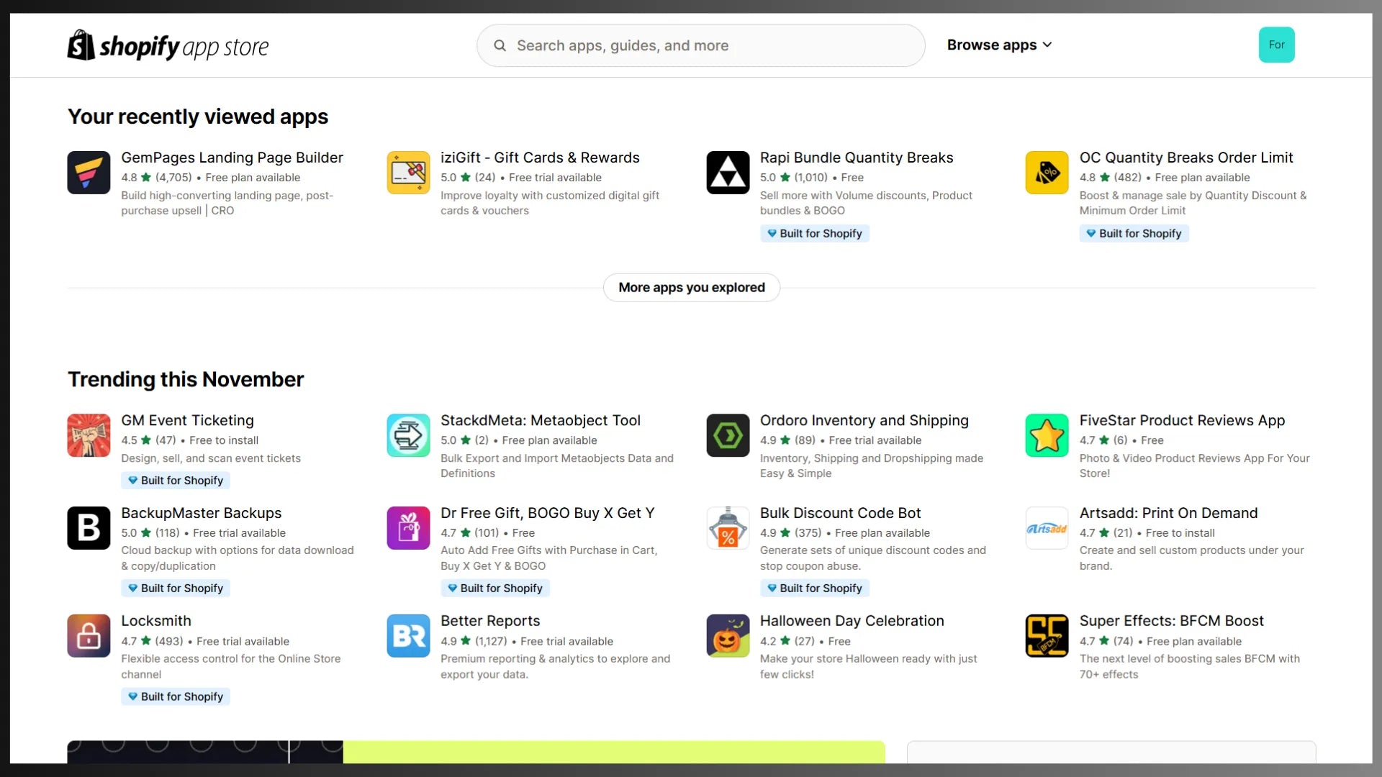Open the teal account avatar button
Viewport: 1382px width, 777px height.
(1276, 45)
